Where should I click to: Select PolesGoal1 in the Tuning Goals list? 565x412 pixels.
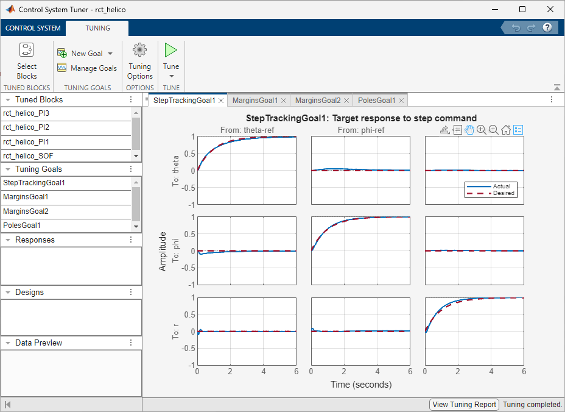click(x=37, y=226)
